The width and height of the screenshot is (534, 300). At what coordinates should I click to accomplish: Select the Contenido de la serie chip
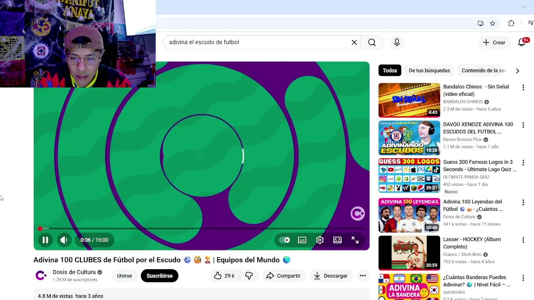coord(484,70)
